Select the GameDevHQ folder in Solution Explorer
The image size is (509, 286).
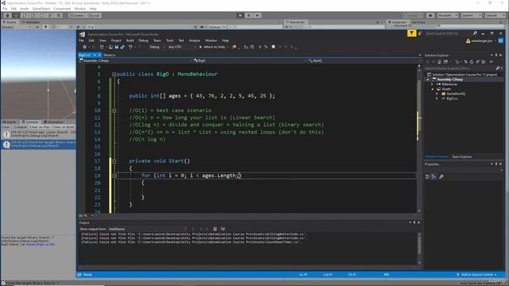[x=456, y=94]
